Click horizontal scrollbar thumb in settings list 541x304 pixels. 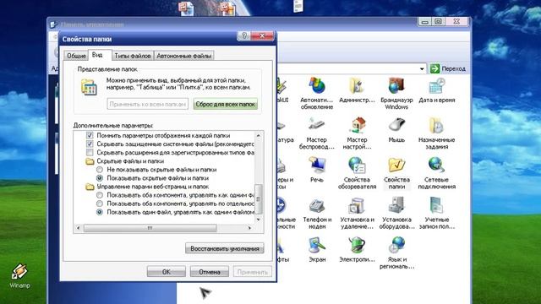(150, 228)
